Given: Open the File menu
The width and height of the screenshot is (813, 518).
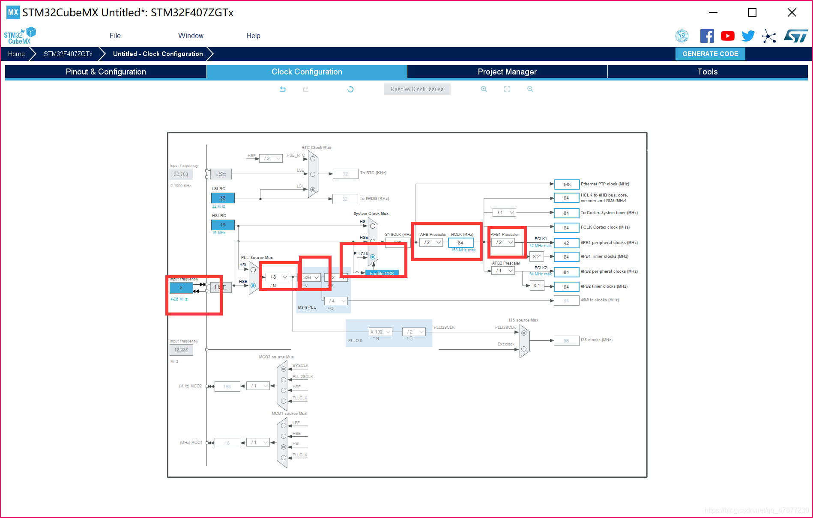Looking at the screenshot, I should (x=115, y=36).
